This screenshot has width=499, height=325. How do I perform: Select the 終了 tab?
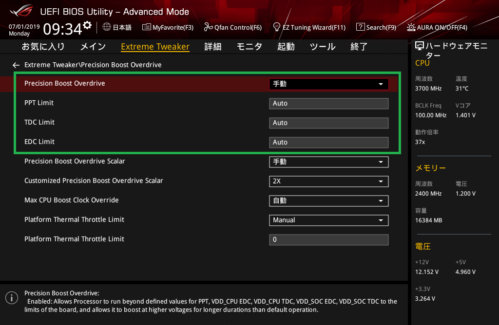[359, 47]
